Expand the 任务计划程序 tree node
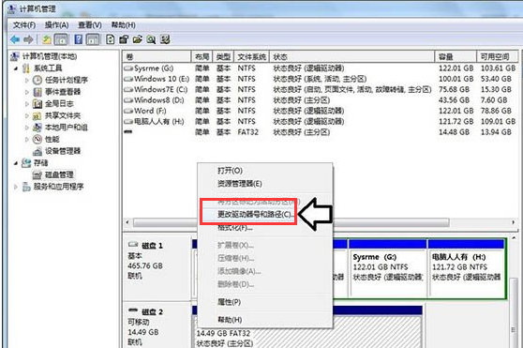 (x=27, y=80)
